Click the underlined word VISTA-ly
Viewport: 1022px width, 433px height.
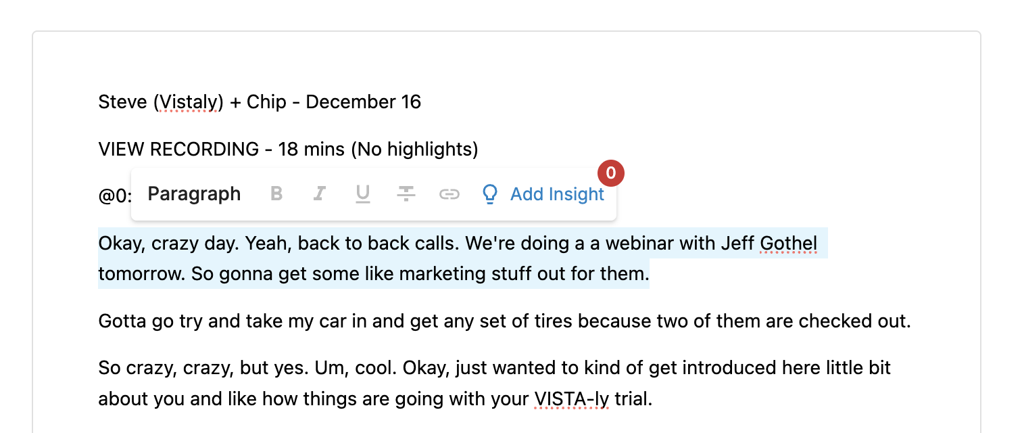(572, 399)
